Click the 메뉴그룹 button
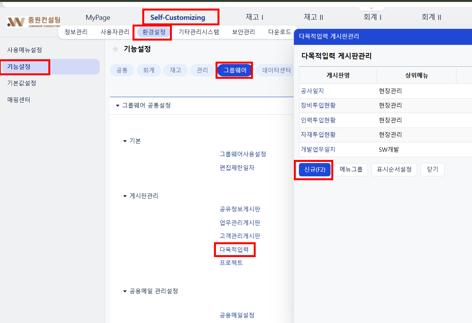472x323 pixels. point(351,170)
